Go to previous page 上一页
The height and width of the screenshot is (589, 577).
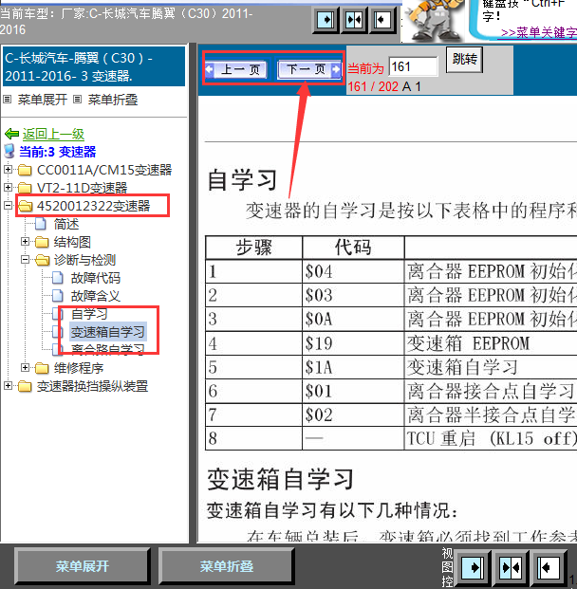pos(237,69)
